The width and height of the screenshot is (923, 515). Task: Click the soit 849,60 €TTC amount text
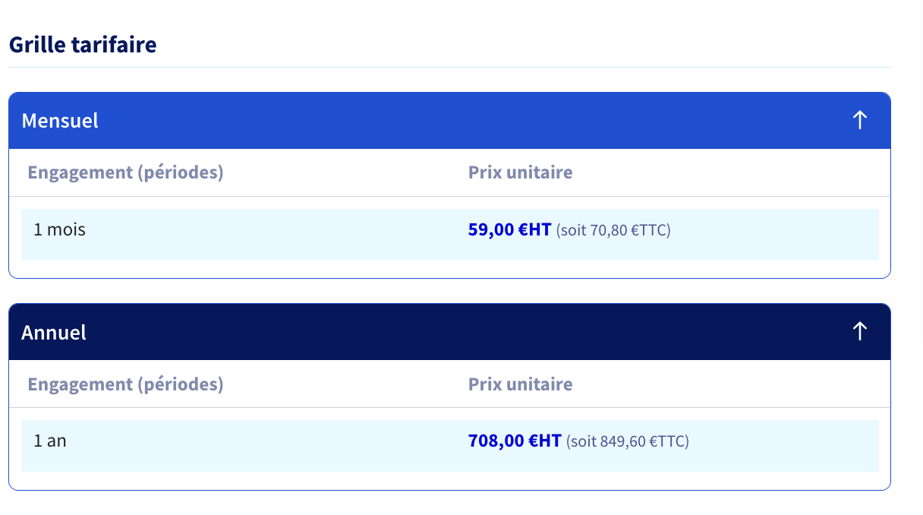(628, 441)
